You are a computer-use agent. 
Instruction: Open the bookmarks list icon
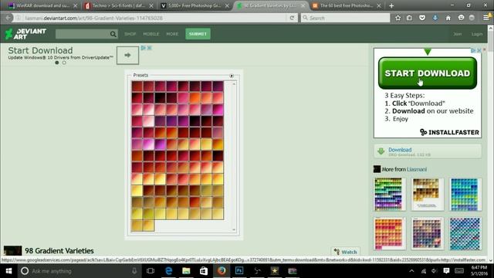409,18
